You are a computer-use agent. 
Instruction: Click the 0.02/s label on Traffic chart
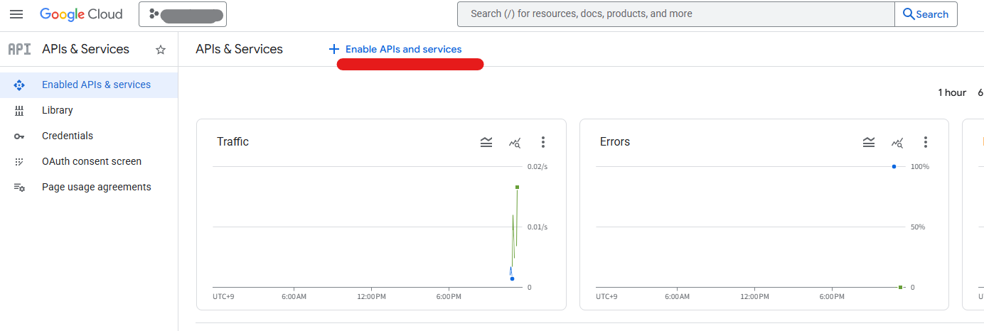(x=538, y=166)
